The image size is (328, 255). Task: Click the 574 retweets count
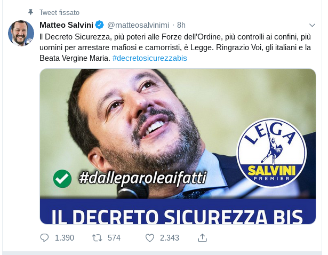[x=114, y=238]
